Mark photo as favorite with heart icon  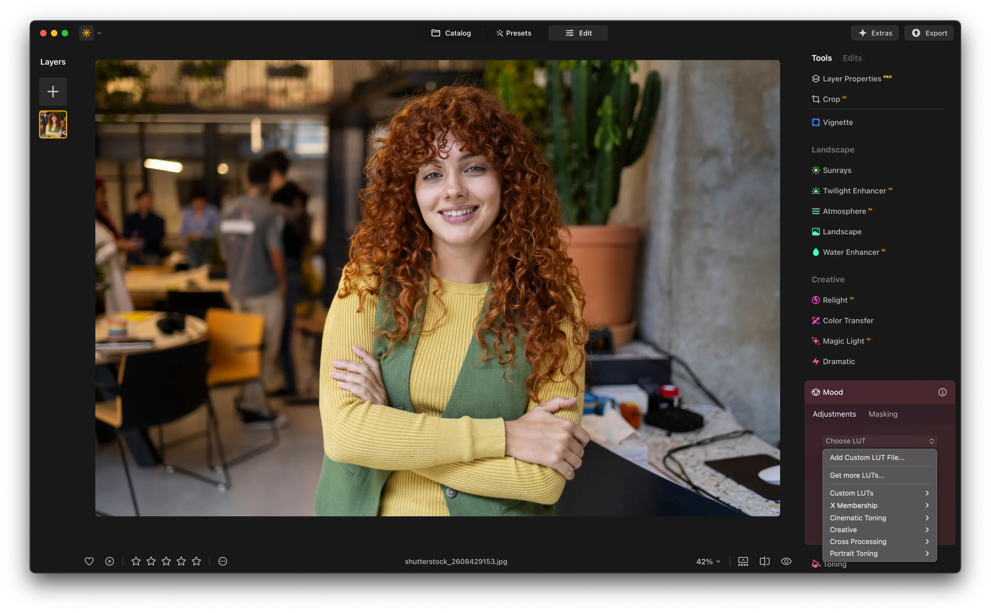[89, 561]
